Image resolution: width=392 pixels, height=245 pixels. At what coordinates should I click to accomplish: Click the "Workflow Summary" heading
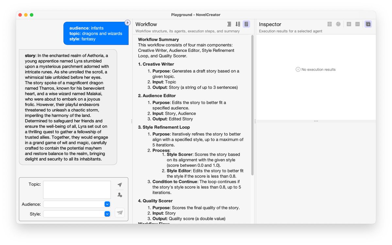(158, 39)
